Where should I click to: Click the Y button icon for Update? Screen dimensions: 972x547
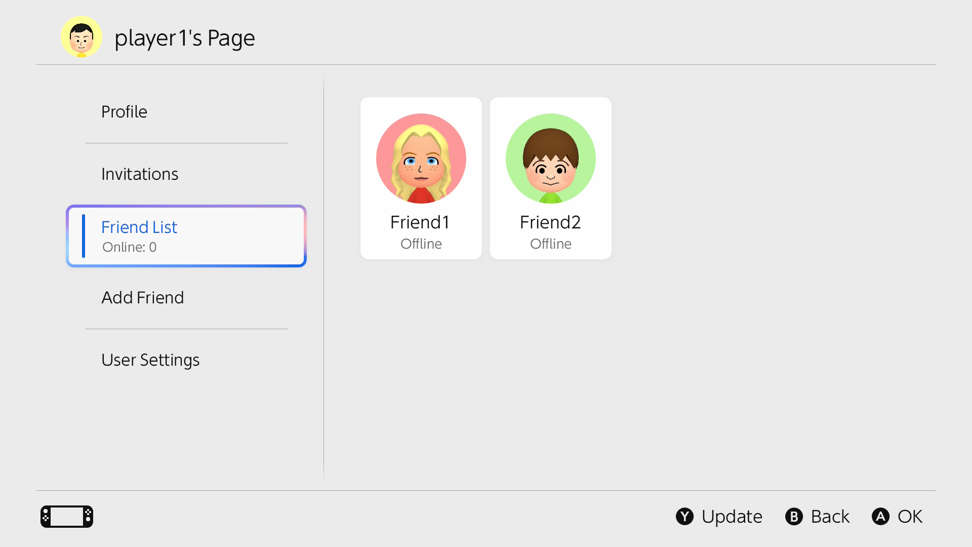685,517
